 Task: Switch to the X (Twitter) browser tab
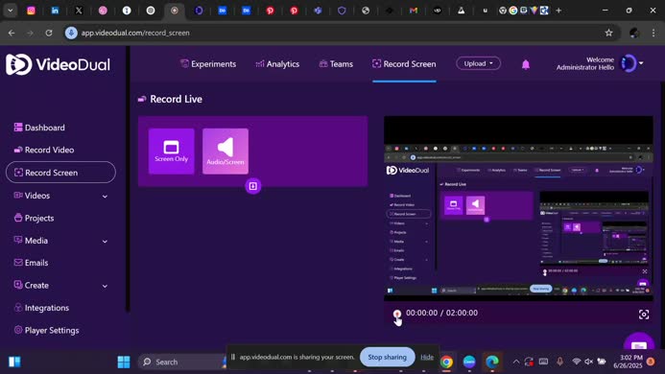tap(79, 11)
